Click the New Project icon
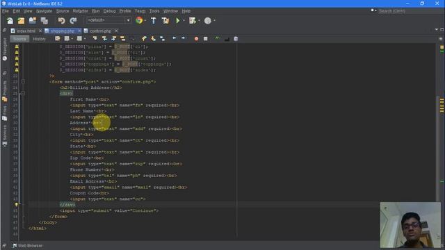The height and width of the screenshot is (250, 445). 22,20
